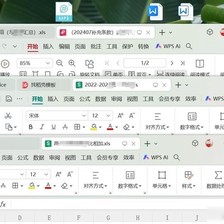Go to previous page in PDF window
Screen dimensions: 224x224
pos(118,63)
